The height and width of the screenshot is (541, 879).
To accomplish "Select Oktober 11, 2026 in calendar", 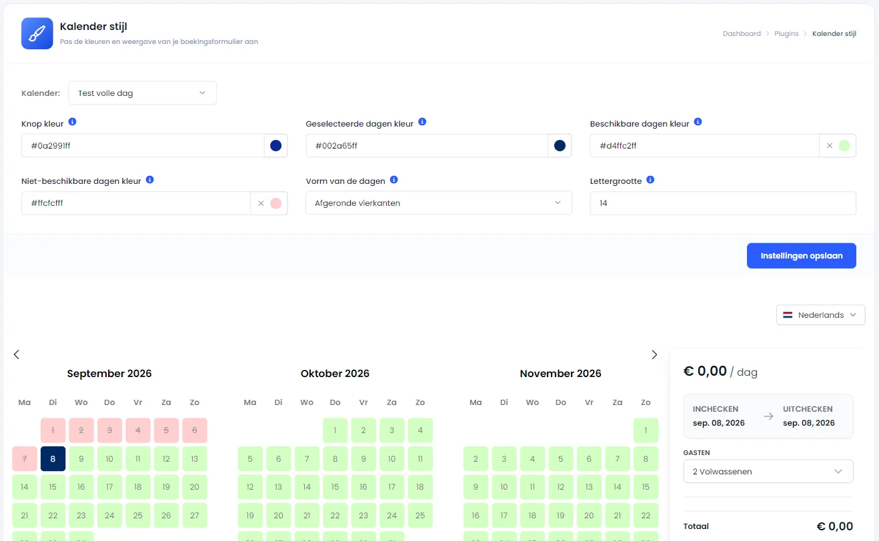I will [420, 459].
